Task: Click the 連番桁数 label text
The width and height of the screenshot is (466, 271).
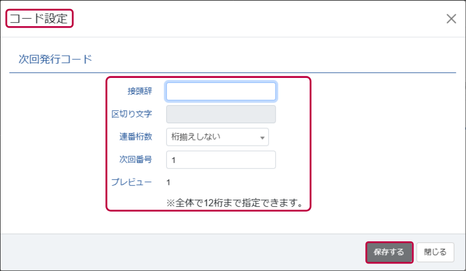Action: [x=136, y=137]
